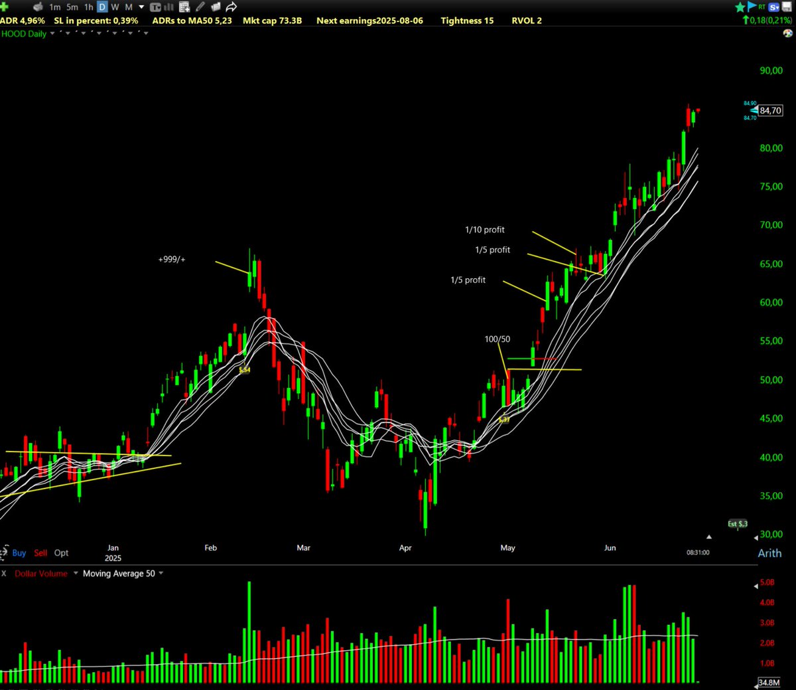Viewport: 796px width, 690px height.
Task: Click the crosshair icon beside Buy
Action: pyautogui.click(x=5, y=552)
